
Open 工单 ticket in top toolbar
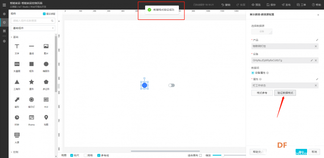click(x=301, y=5)
